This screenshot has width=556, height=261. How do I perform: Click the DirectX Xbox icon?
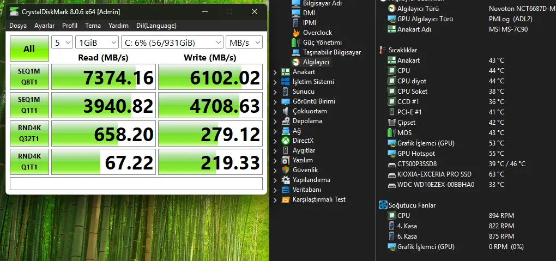click(x=286, y=141)
